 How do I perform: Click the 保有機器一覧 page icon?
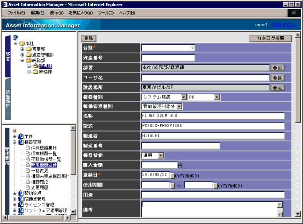point(28,153)
